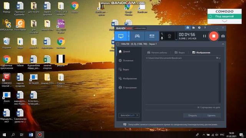Screen dimensions: 246x138
Task: Show hidden tray icons chevron
Action: (204, 135)
